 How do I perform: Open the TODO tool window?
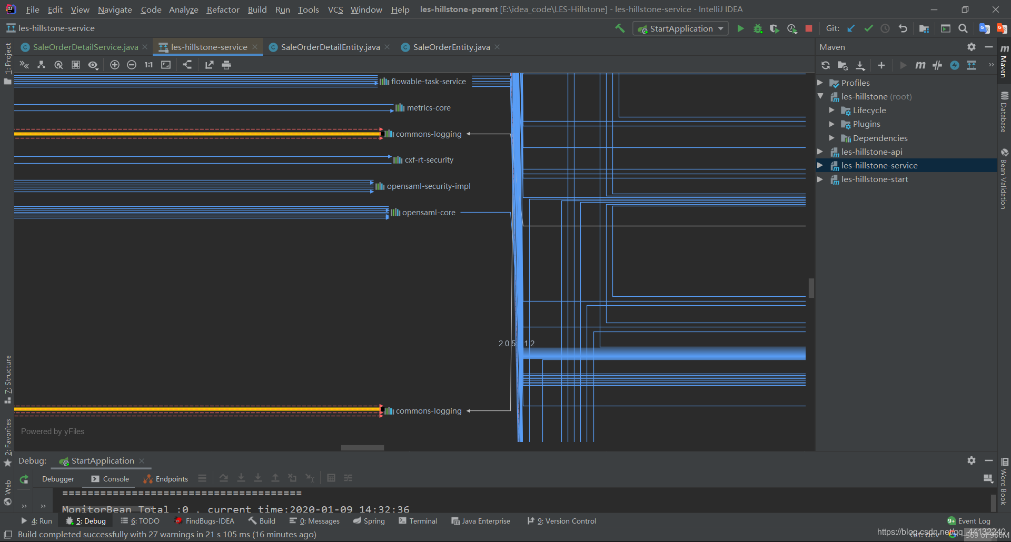(140, 521)
